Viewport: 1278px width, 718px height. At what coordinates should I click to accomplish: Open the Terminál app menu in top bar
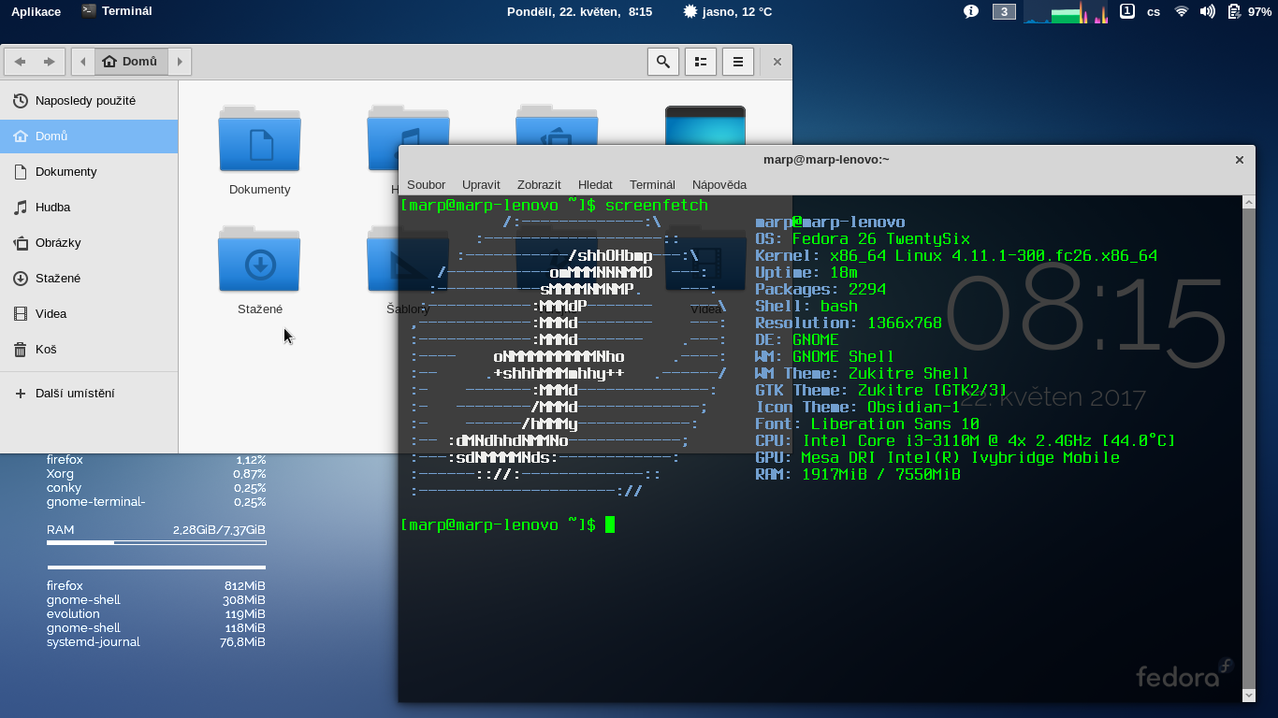coord(116,11)
